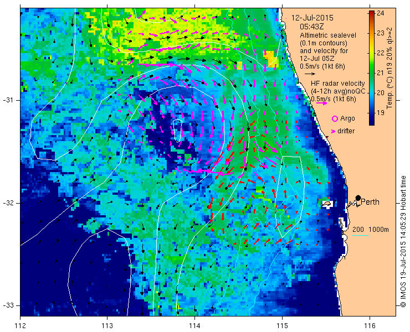The image size is (410, 332).
Task: Click the 21 label on temperature scale
Action: (381, 73)
